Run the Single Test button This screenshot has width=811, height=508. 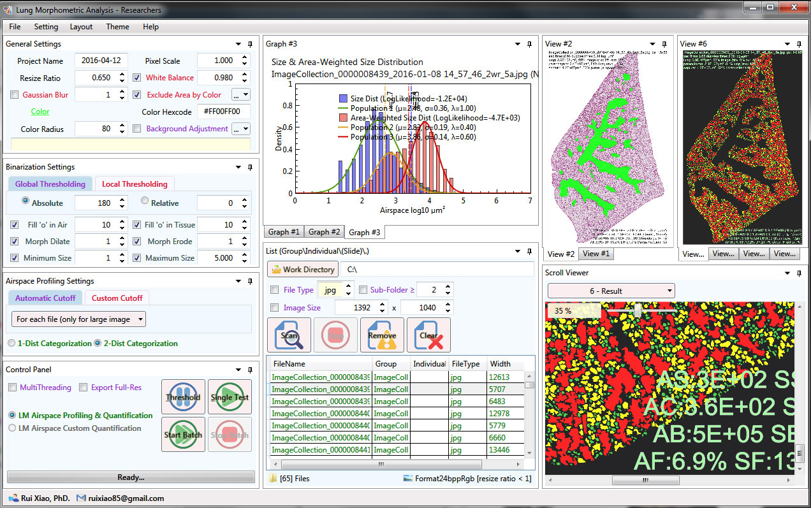(230, 397)
